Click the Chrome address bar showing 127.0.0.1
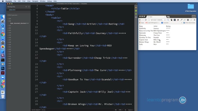The image size is (198, 111). pos(157,20)
